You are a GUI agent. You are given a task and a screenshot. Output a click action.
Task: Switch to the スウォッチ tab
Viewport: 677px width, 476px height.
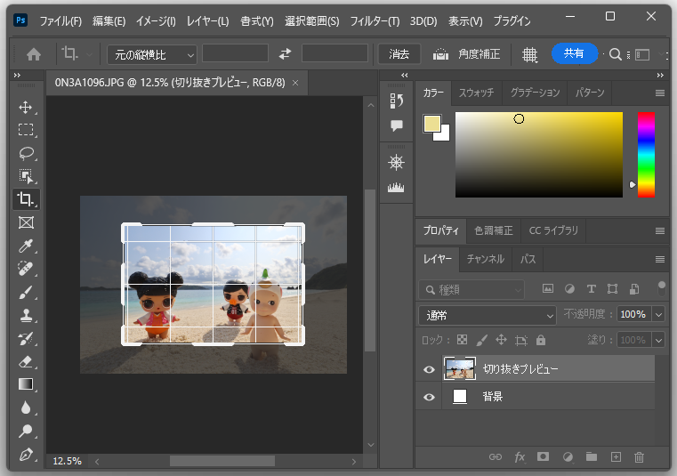coord(476,93)
